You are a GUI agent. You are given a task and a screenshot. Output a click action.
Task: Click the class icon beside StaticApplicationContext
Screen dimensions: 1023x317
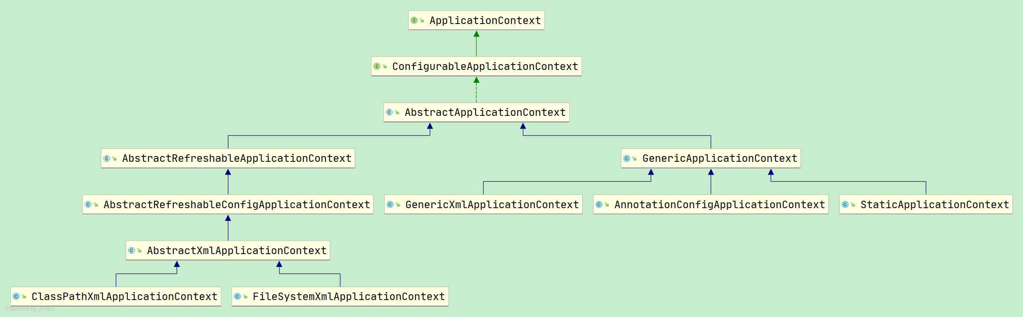[x=845, y=204]
